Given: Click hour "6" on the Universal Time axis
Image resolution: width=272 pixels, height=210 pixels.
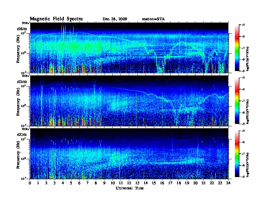Looking at the screenshot, I should (x=79, y=183).
